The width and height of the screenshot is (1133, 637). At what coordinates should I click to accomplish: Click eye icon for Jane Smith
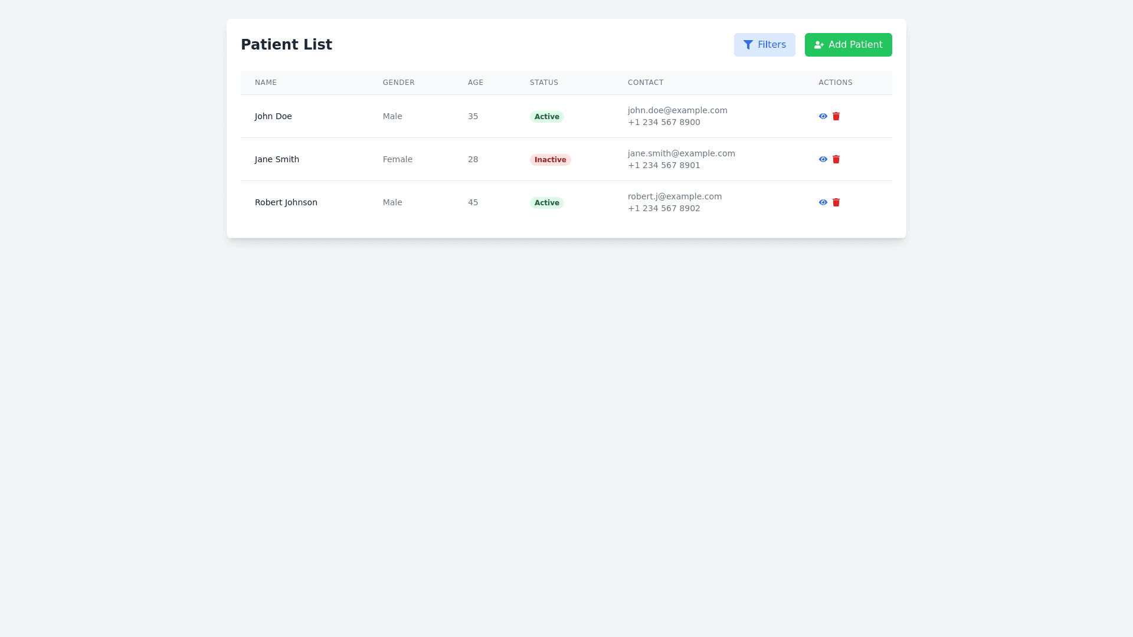tap(823, 159)
